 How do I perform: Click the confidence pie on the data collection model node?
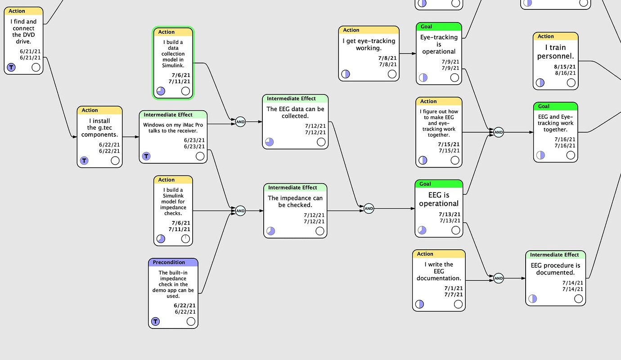click(x=161, y=91)
